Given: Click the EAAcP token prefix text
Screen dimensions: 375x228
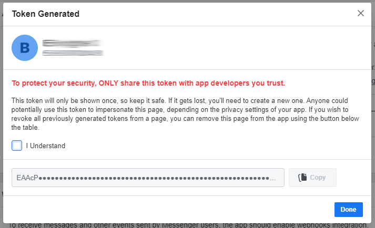Looking at the screenshot, I should (27, 178).
